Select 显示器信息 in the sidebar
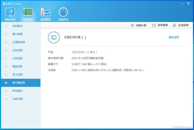 21,83
